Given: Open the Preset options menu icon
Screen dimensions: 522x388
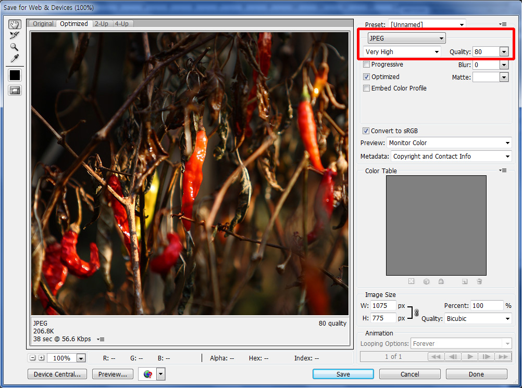Looking at the screenshot, I should click(x=502, y=24).
